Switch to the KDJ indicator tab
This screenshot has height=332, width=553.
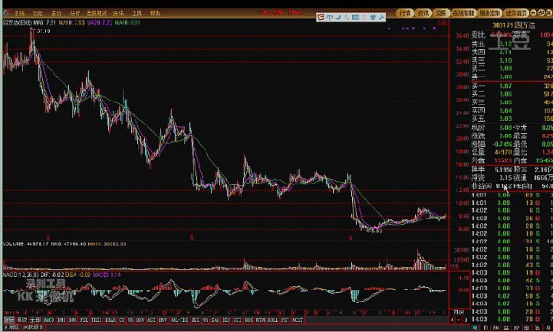tap(227, 320)
